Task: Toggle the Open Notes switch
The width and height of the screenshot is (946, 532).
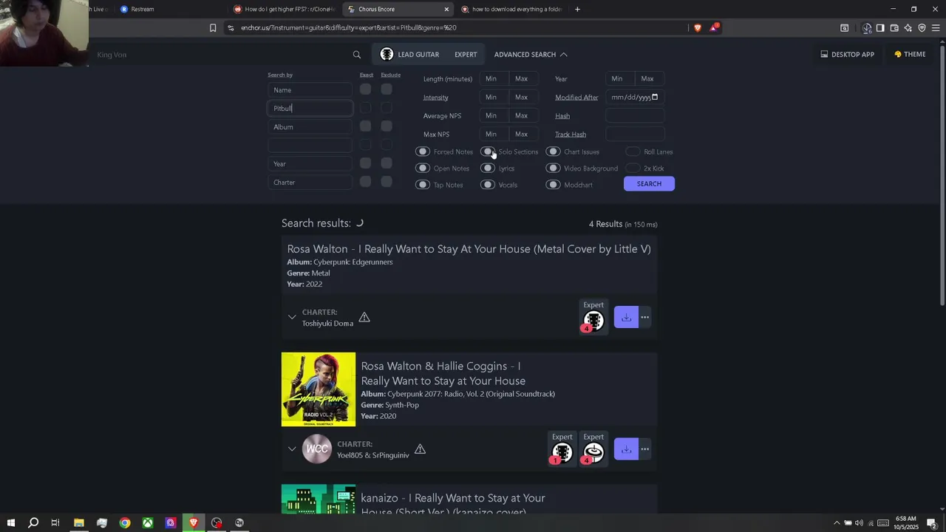Action: [423, 168]
